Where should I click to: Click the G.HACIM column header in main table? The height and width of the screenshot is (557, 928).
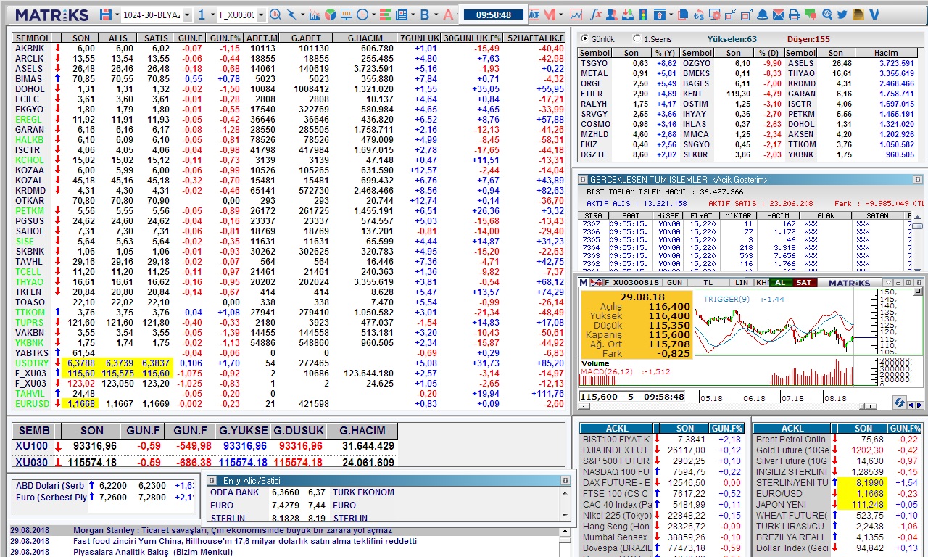pos(365,38)
